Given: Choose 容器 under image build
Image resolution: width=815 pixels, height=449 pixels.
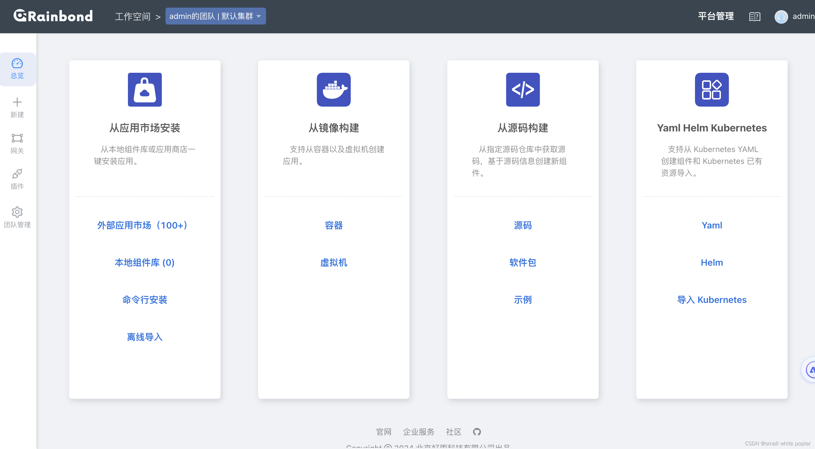Looking at the screenshot, I should pos(334,225).
